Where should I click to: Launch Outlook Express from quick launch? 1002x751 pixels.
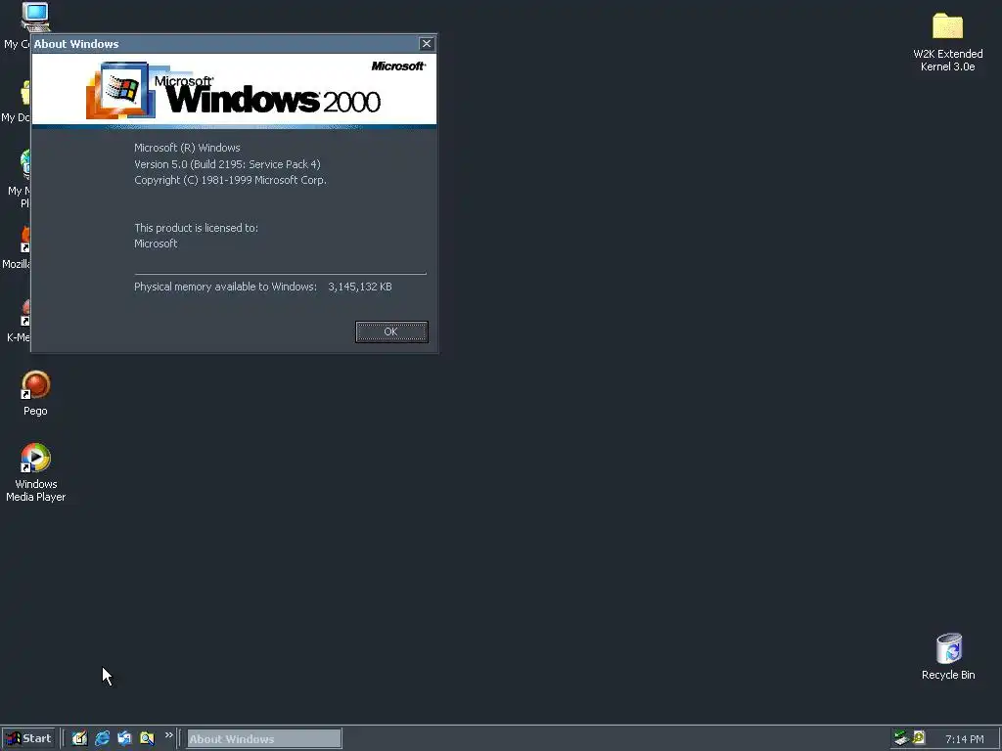click(x=124, y=738)
